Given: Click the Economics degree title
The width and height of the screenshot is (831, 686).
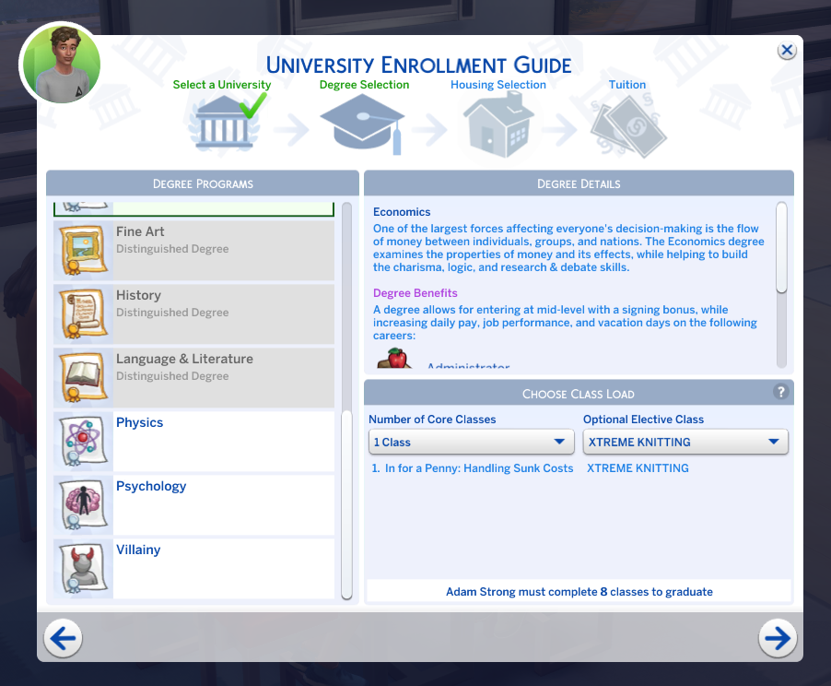Looking at the screenshot, I should [x=402, y=212].
